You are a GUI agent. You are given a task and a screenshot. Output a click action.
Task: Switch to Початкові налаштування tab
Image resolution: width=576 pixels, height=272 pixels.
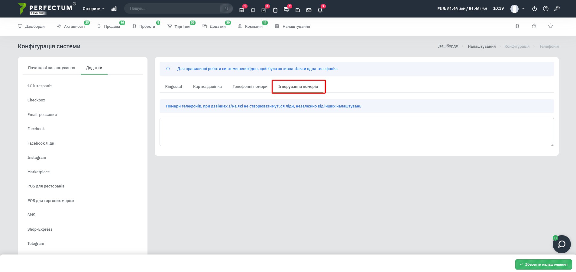[x=52, y=68]
